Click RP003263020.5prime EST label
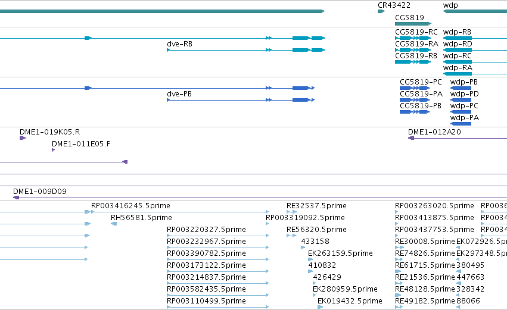The width and height of the screenshot is (507, 310). pyautogui.click(x=434, y=206)
